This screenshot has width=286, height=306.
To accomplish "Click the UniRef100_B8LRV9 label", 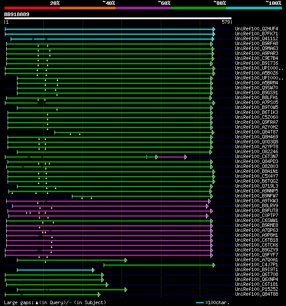I will [x=257, y=205].
